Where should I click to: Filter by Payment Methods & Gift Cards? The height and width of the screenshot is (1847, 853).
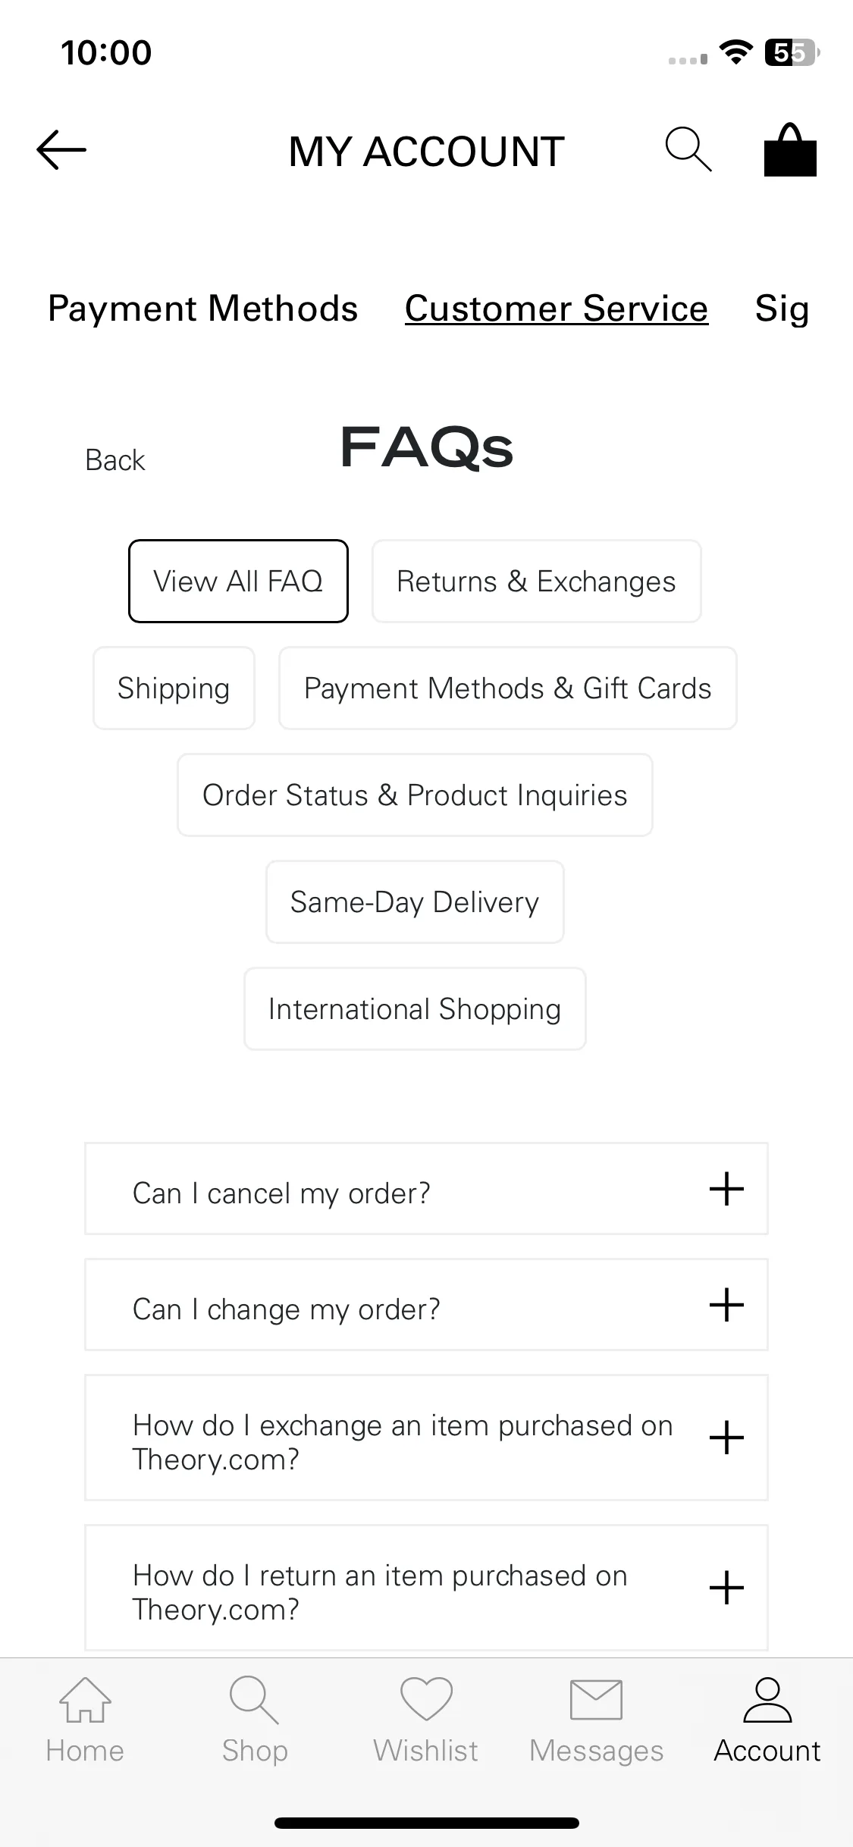click(x=508, y=688)
